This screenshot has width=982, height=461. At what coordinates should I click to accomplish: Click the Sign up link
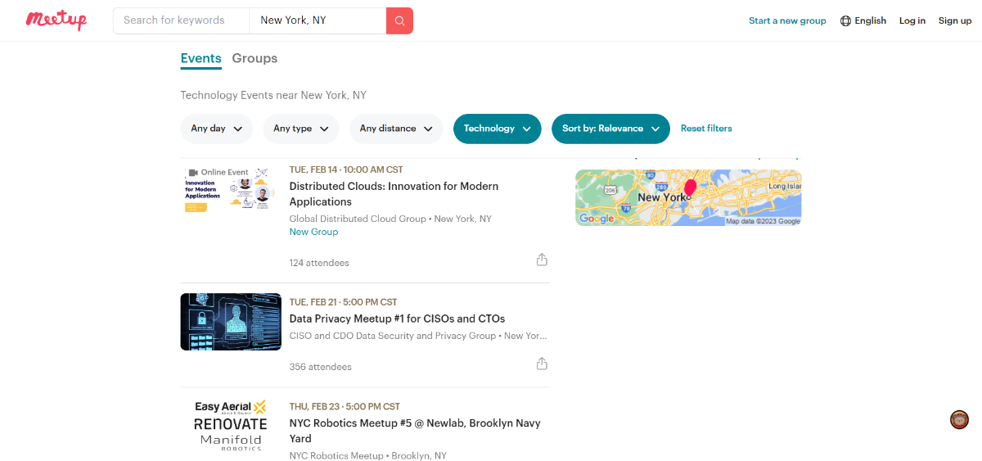pos(955,20)
